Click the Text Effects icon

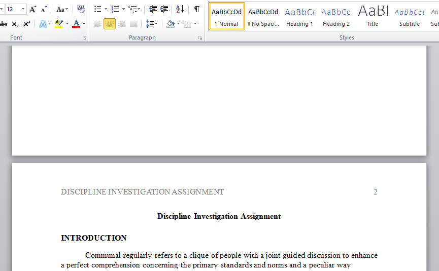pyautogui.click(x=43, y=24)
